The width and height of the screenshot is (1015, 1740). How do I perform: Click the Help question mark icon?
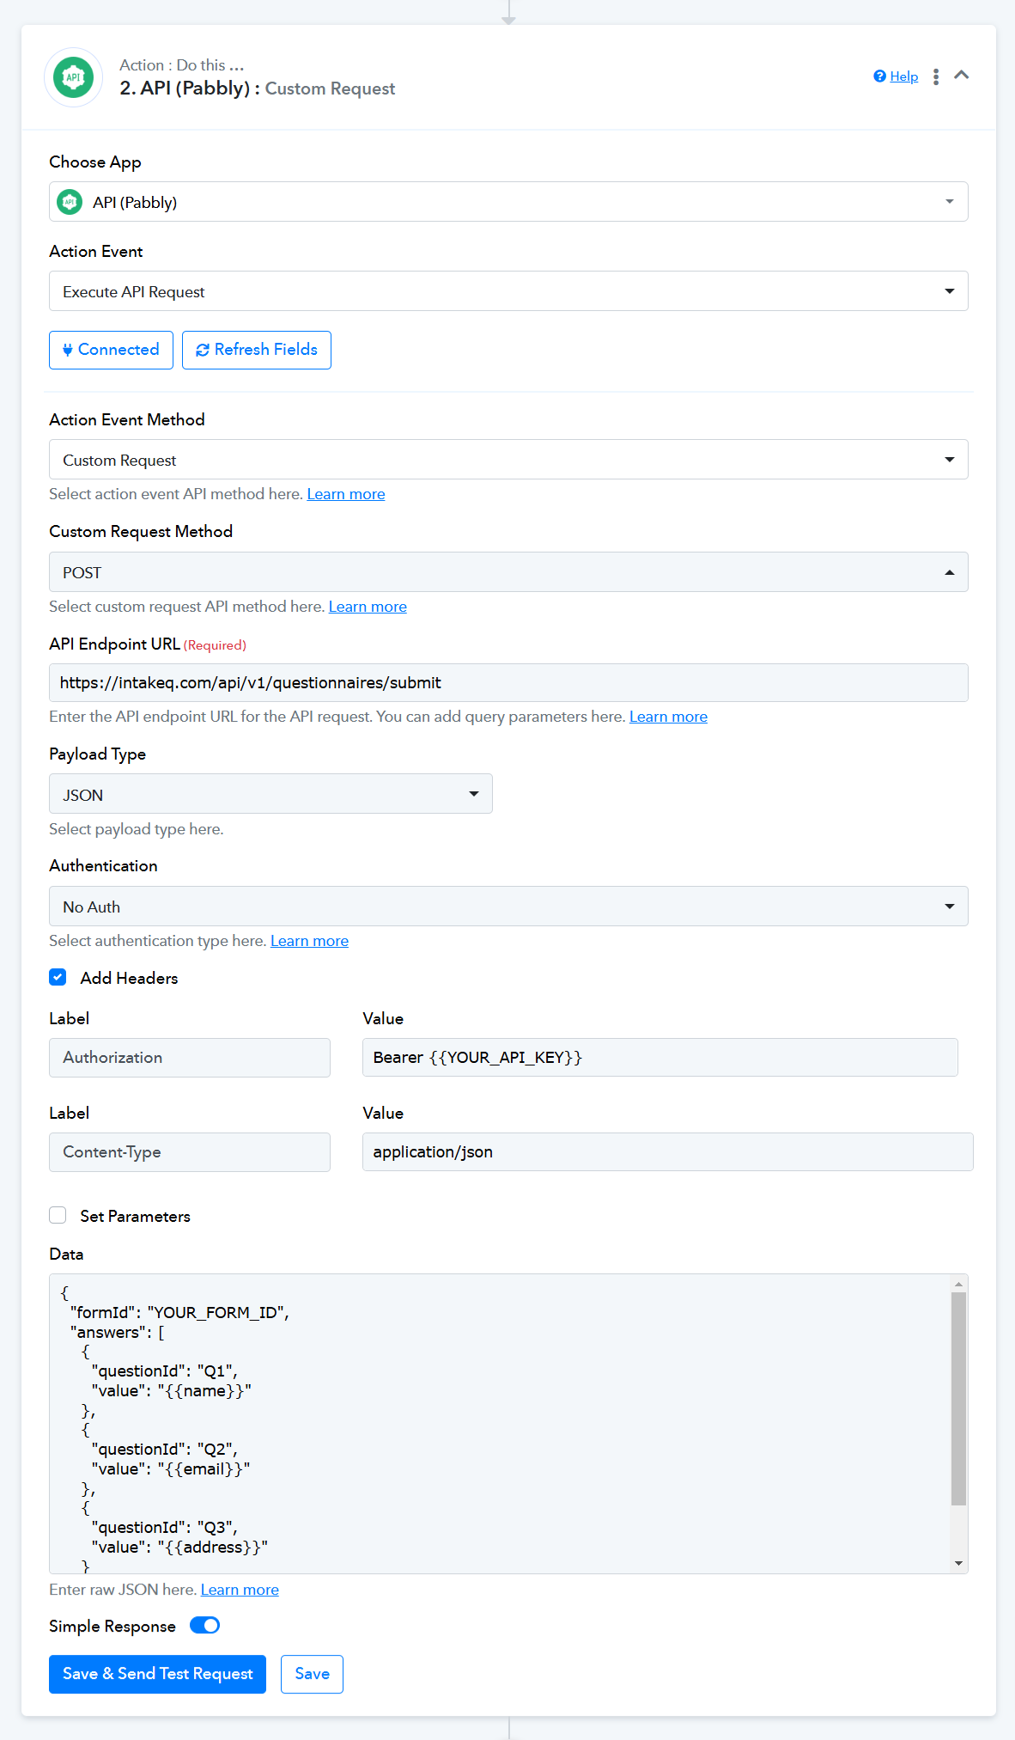pos(879,76)
